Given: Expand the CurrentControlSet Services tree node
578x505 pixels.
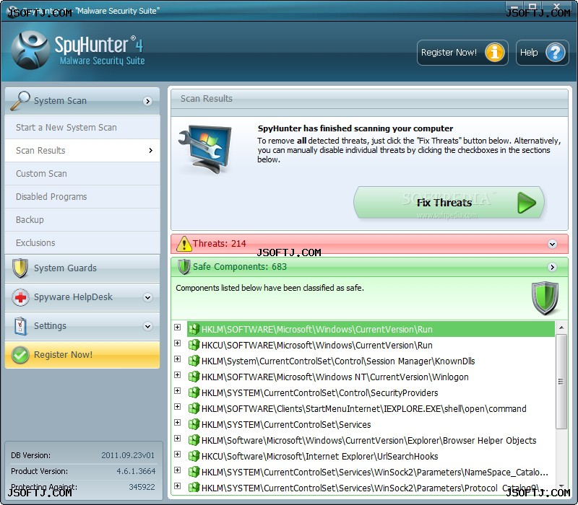Looking at the screenshot, I should click(178, 422).
